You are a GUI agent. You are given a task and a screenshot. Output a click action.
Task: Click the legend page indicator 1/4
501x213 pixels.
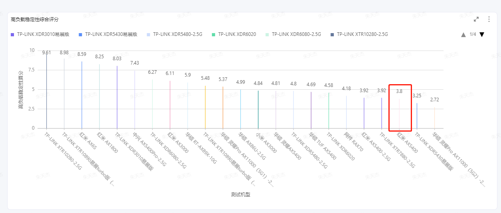click(473, 34)
